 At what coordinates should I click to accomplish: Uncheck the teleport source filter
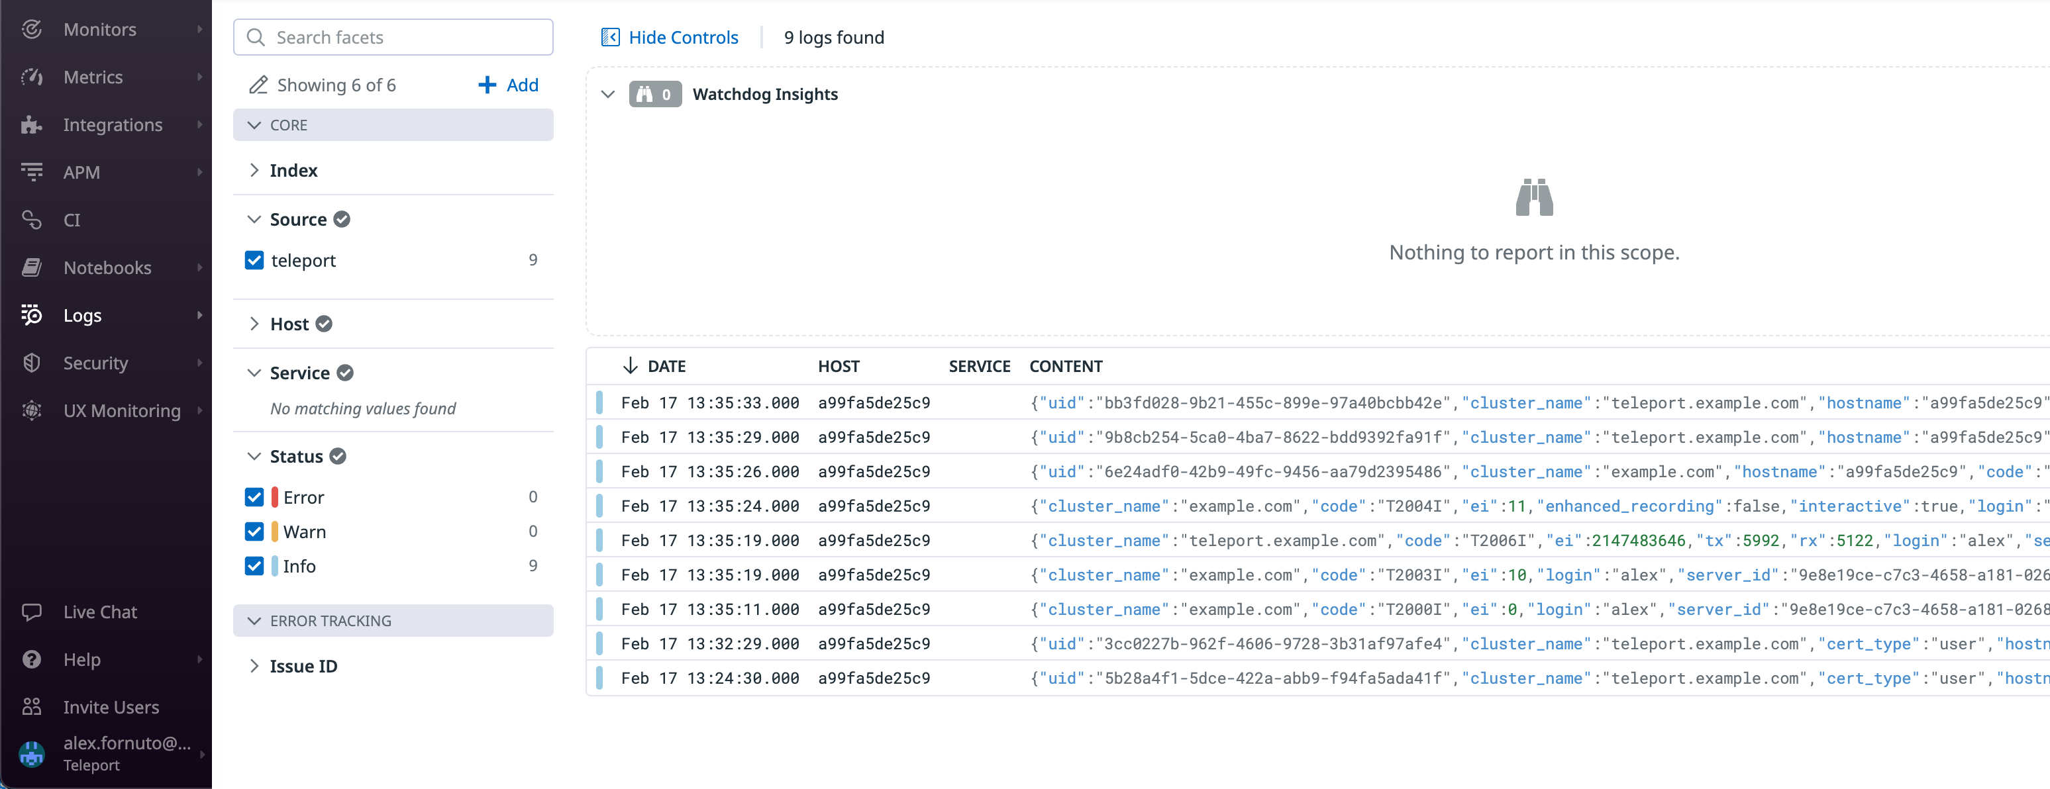click(254, 260)
